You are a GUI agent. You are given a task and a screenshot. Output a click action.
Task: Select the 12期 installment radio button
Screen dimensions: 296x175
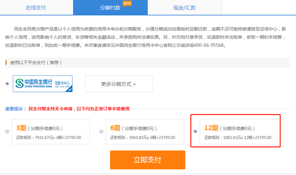(x=195, y=131)
